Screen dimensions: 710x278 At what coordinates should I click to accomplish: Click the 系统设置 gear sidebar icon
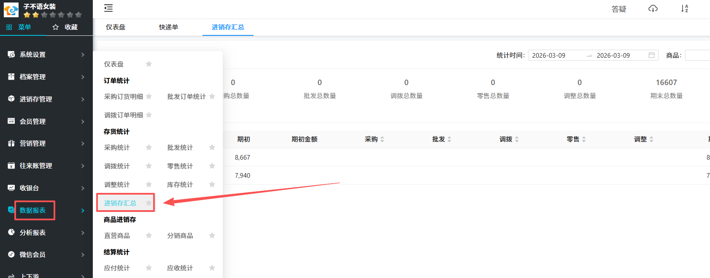pyautogui.click(x=11, y=54)
